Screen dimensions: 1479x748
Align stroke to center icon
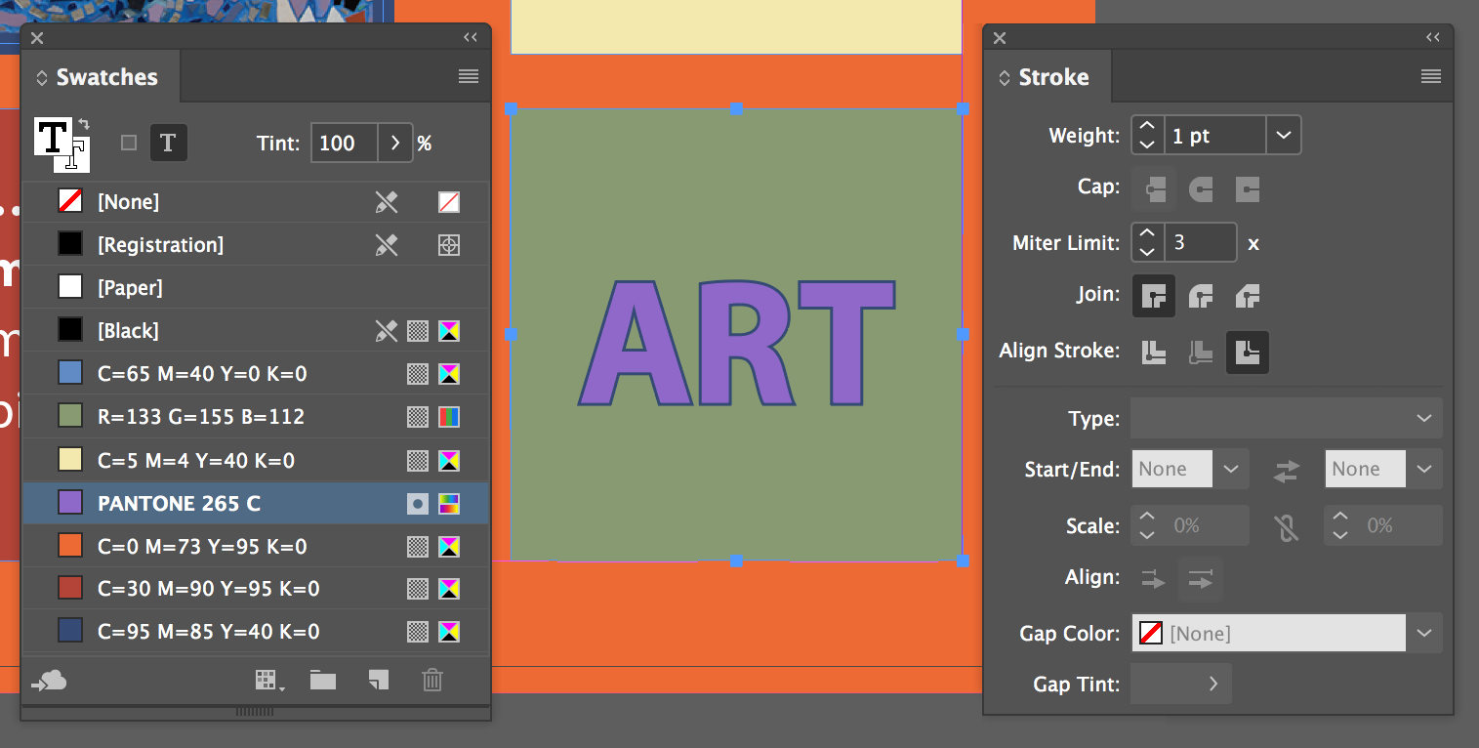click(1154, 352)
